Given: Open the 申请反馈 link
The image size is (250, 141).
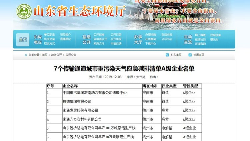Looking at the screenshot, I should [x=116, y=43].
